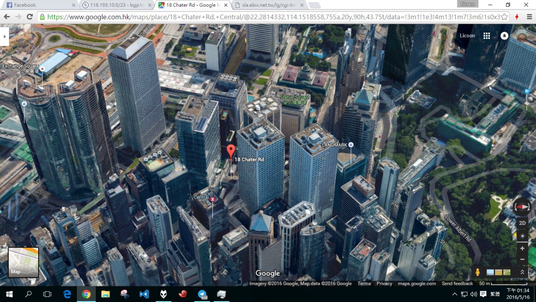Click the Central MTR station marker

click(x=212, y=200)
